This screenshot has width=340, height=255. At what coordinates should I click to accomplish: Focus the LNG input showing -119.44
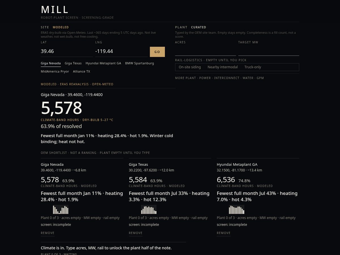pos(122,51)
